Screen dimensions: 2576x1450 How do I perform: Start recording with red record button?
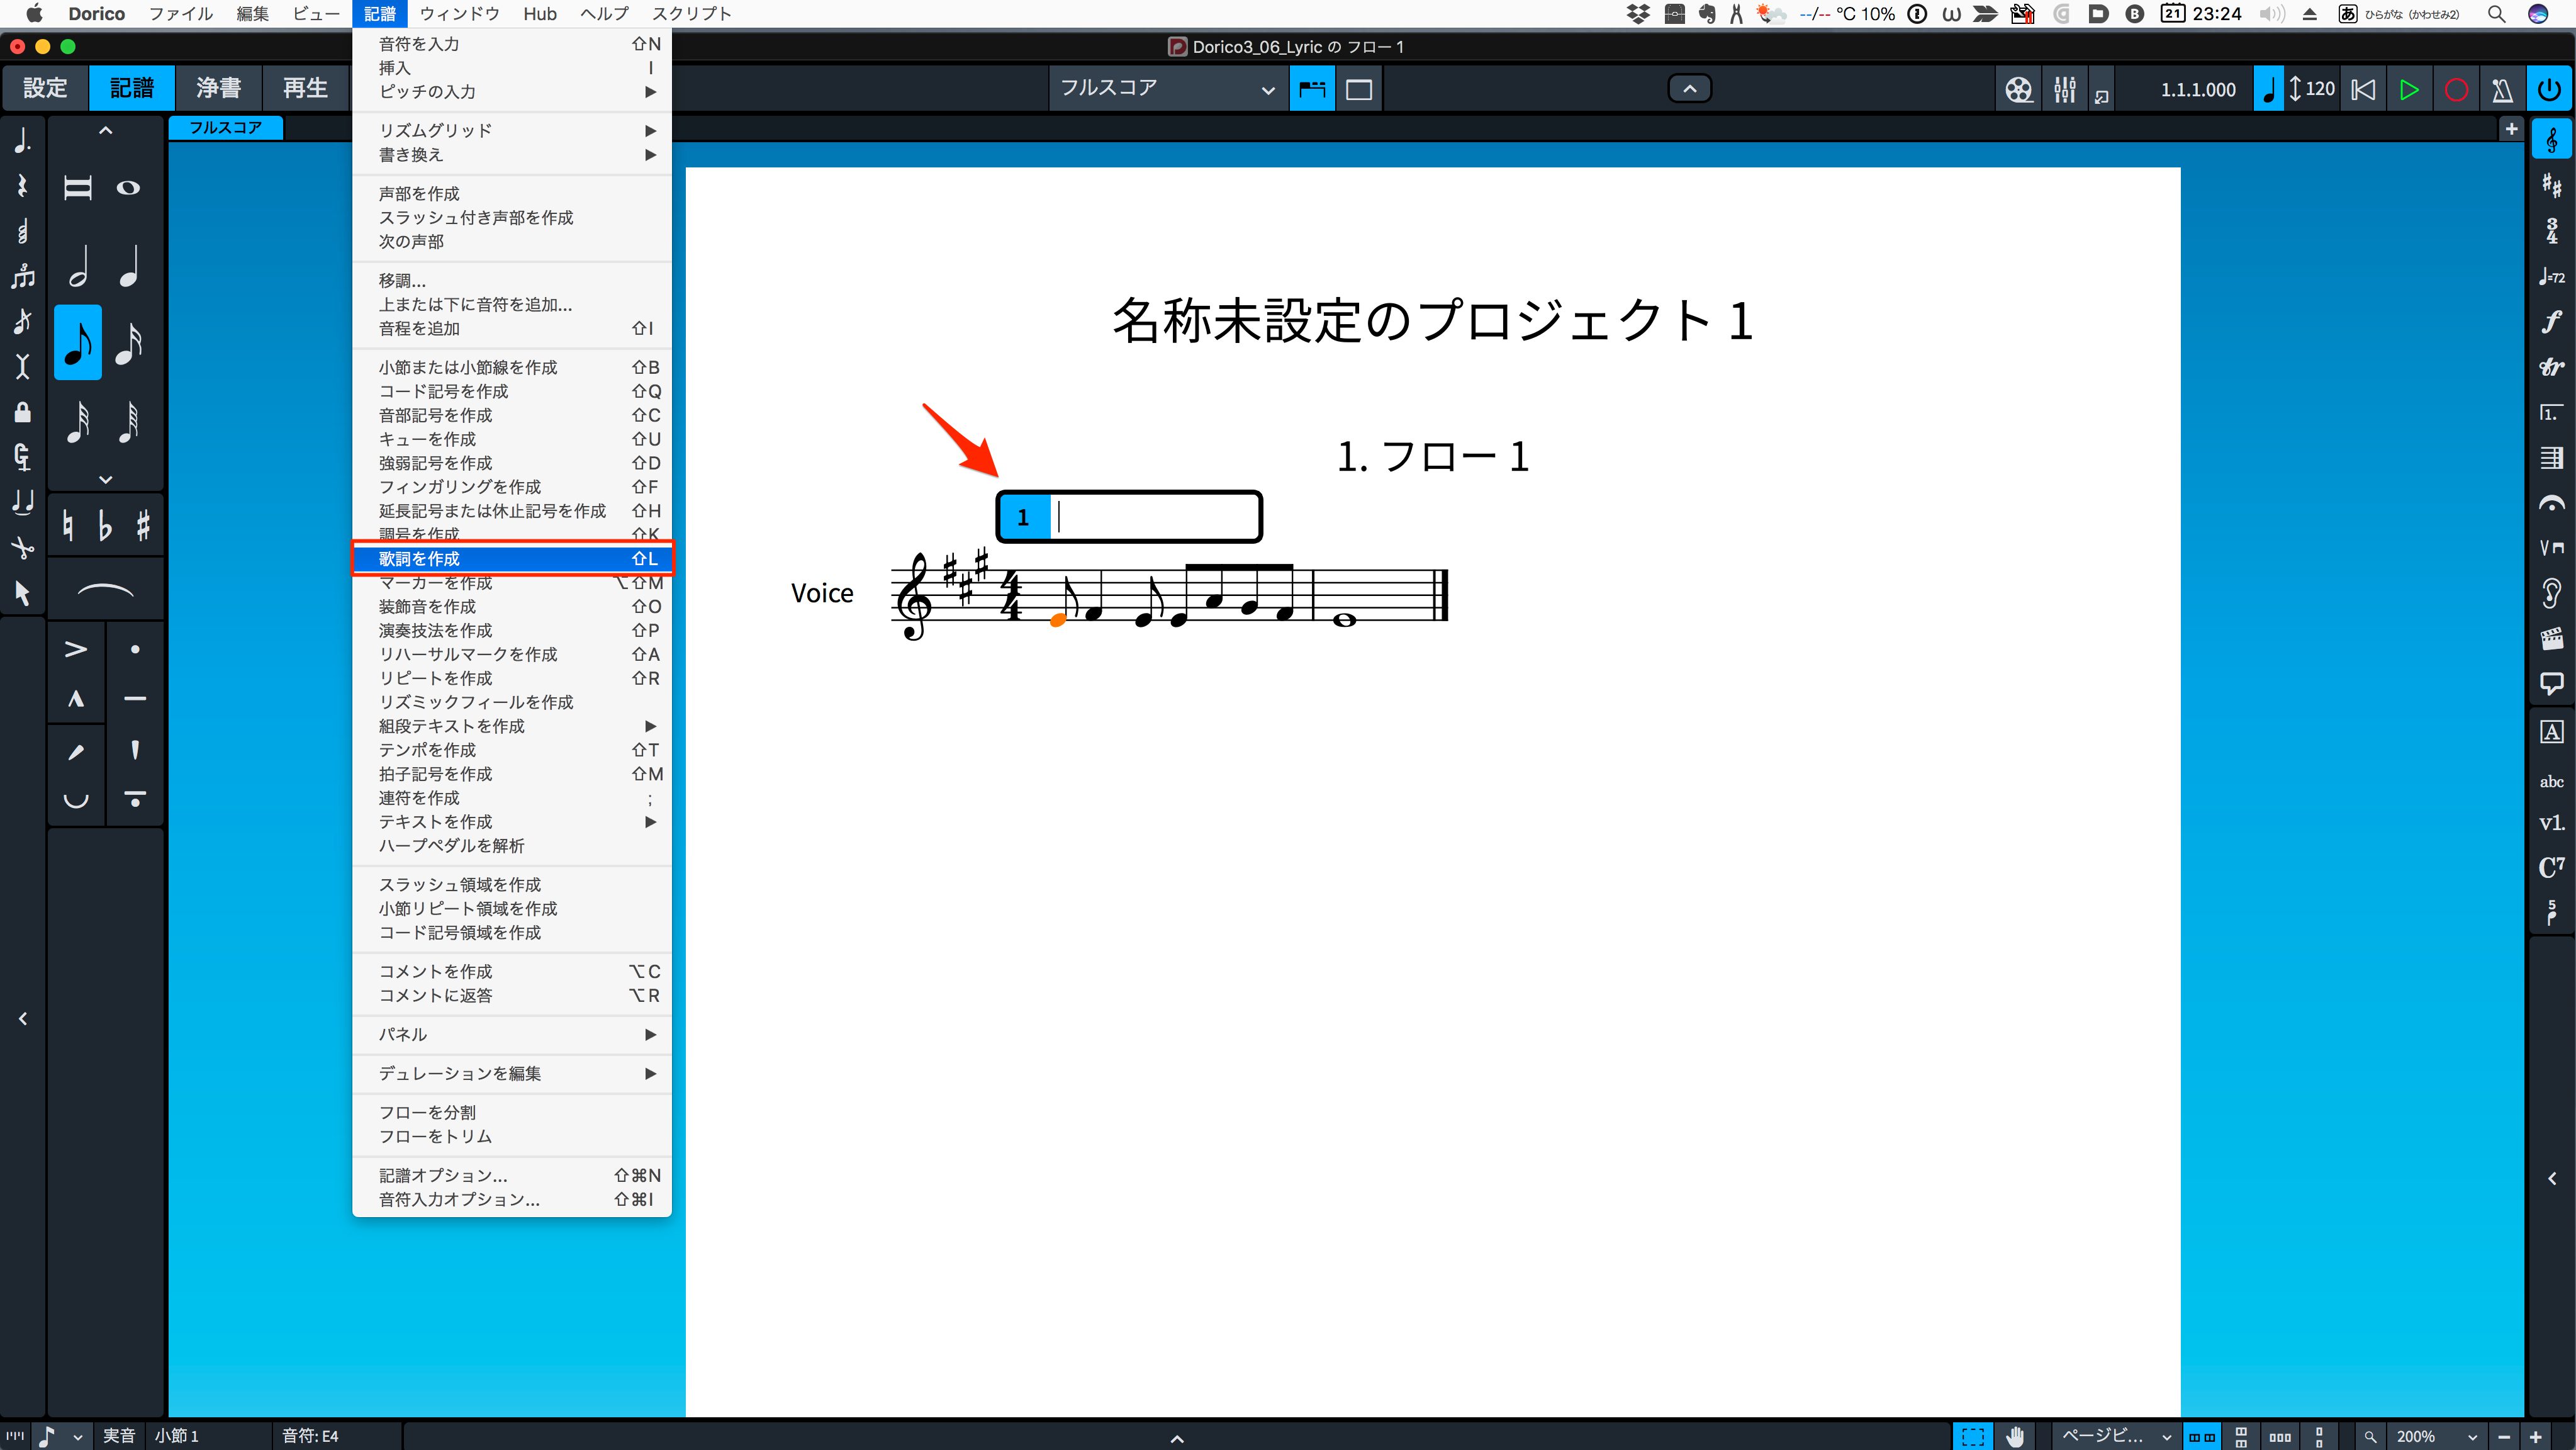(x=2456, y=90)
